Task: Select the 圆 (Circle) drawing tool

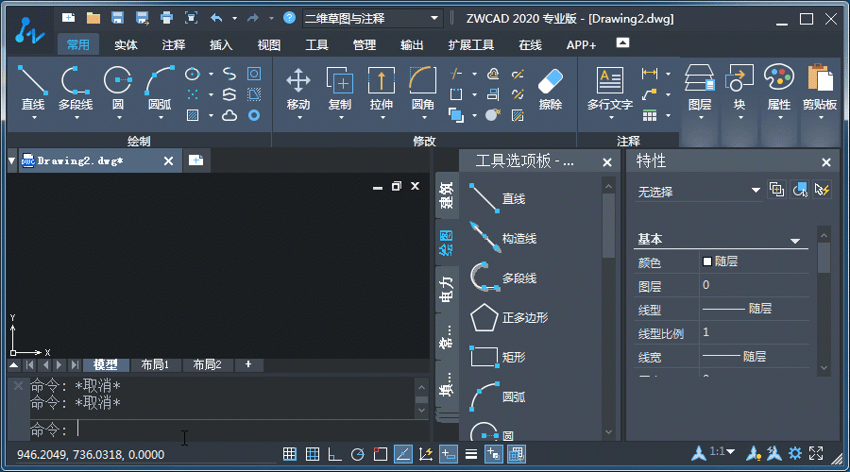Action: click(117, 88)
